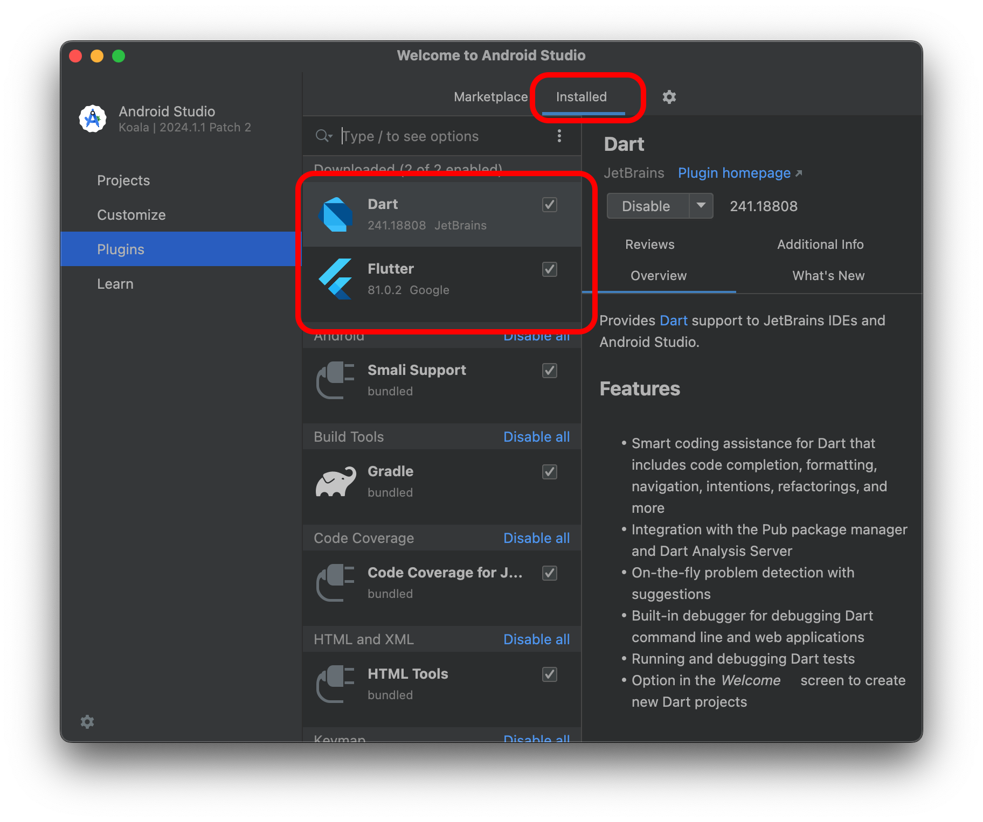Open the bottom-left settings gear

(87, 722)
